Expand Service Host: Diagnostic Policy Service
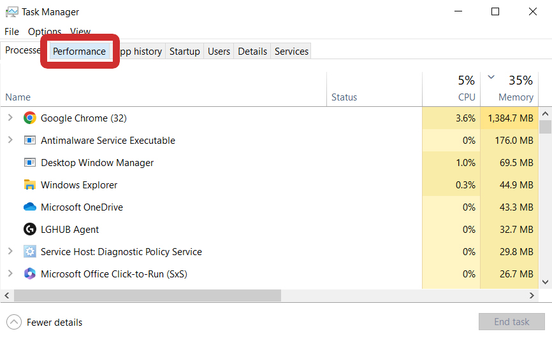 pyautogui.click(x=10, y=251)
